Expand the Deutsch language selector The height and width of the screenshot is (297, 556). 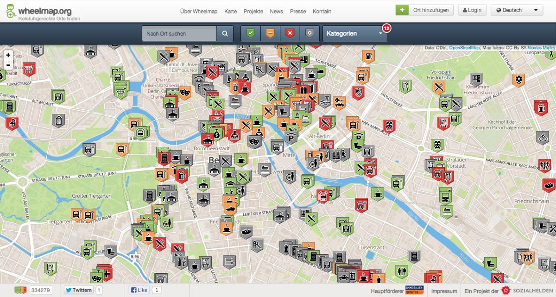pyautogui.click(x=517, y=10)
